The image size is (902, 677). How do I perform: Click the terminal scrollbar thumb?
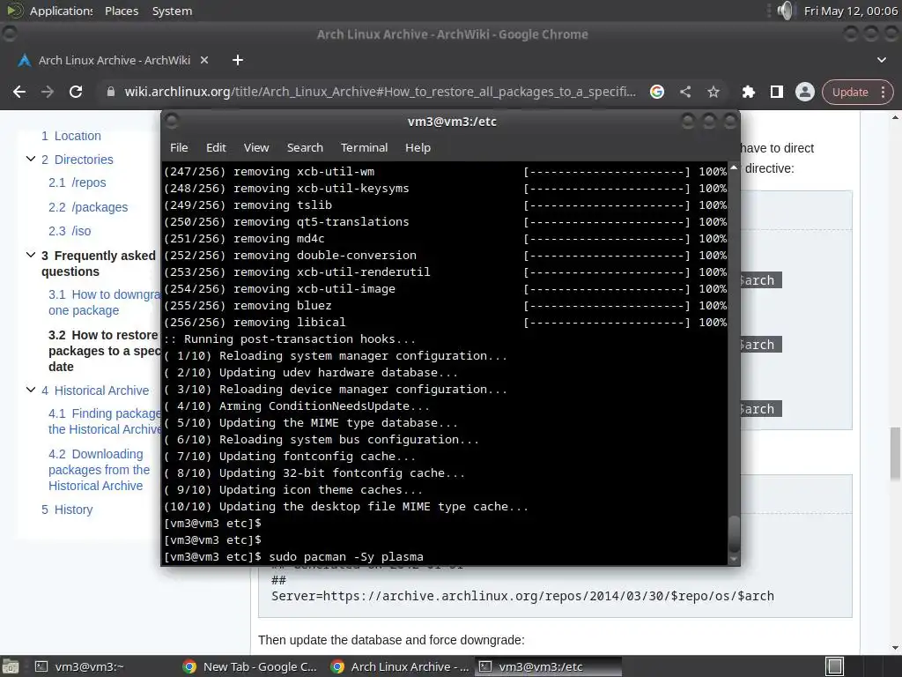click(734, 534)
